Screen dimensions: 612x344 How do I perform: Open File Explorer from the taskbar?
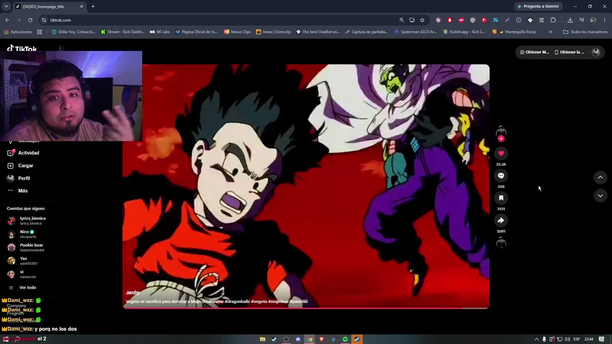click(262, 339)
